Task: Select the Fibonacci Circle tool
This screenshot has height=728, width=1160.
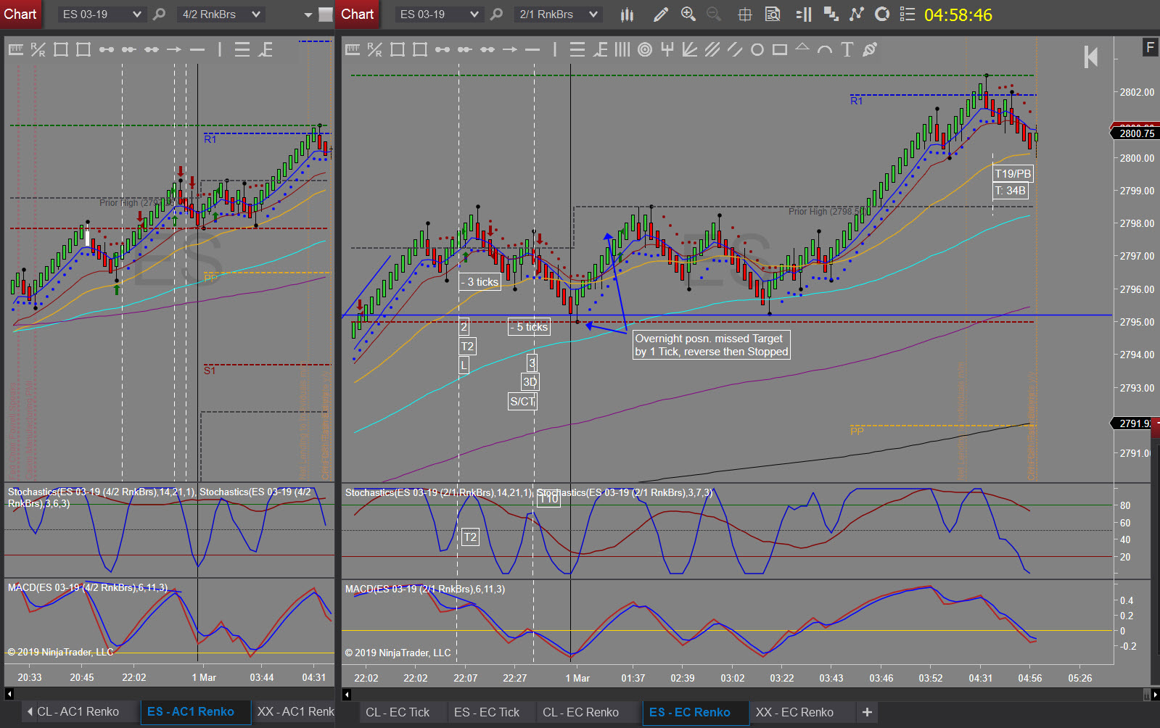Action: pos(645,49)
